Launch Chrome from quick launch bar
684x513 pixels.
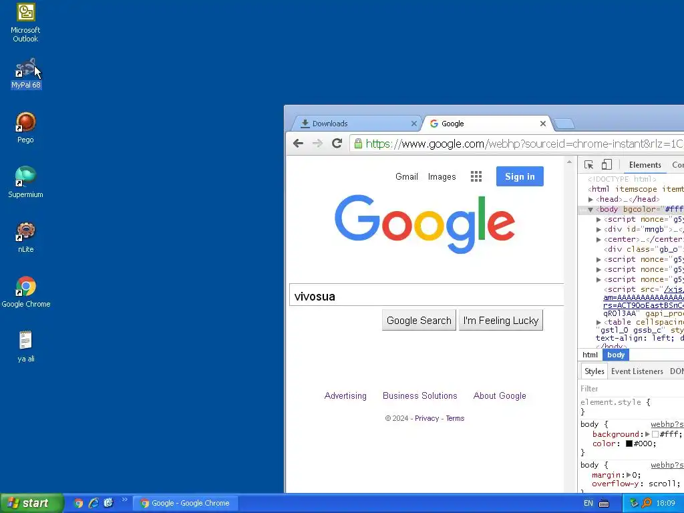(78, 503)
